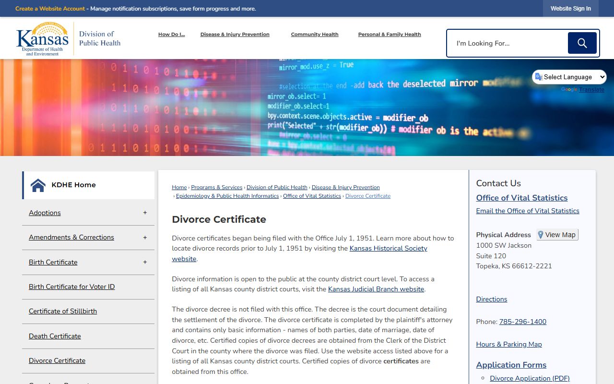The width and height of the screenshot is (614, 384).
Task: Open Personal & Family Health menu
Action: [390, 35]
